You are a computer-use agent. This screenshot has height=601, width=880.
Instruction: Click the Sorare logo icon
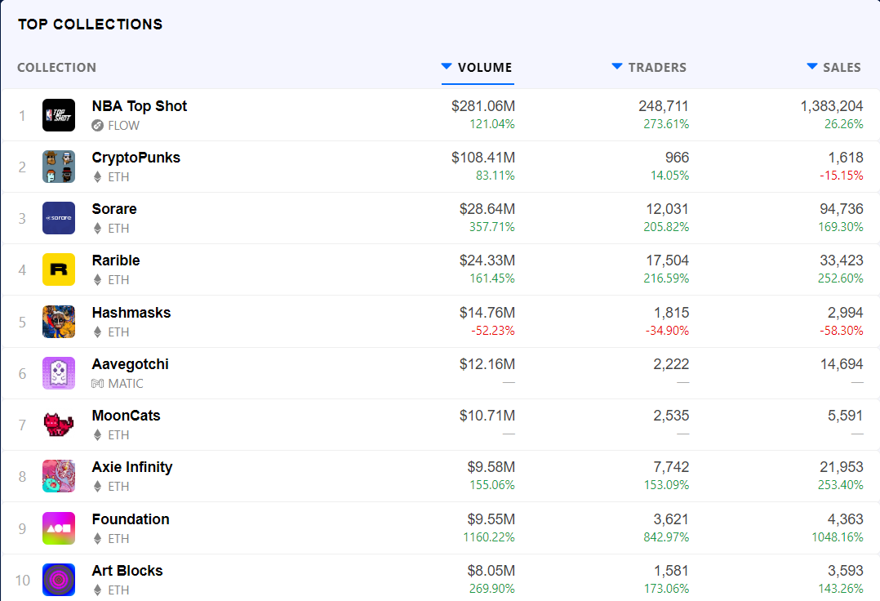coord(59,218)
